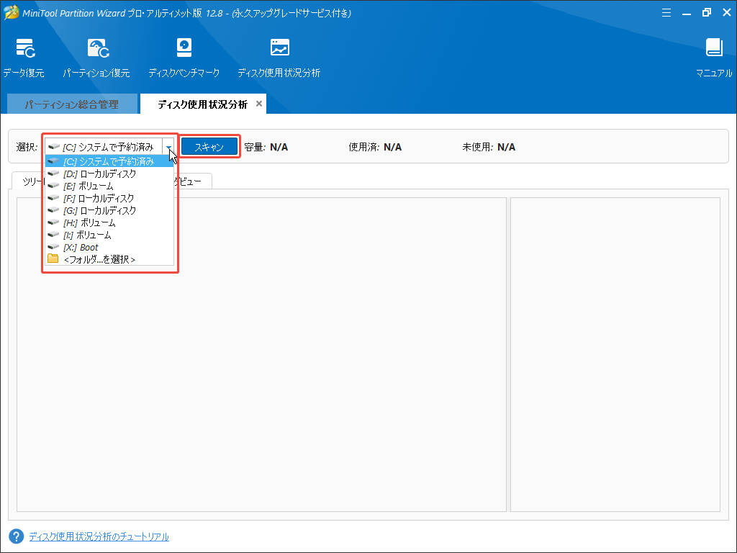737x553 pixels.
Task: Collapse the drive selection dropdown arrow
Action: (x=168, y=147)
